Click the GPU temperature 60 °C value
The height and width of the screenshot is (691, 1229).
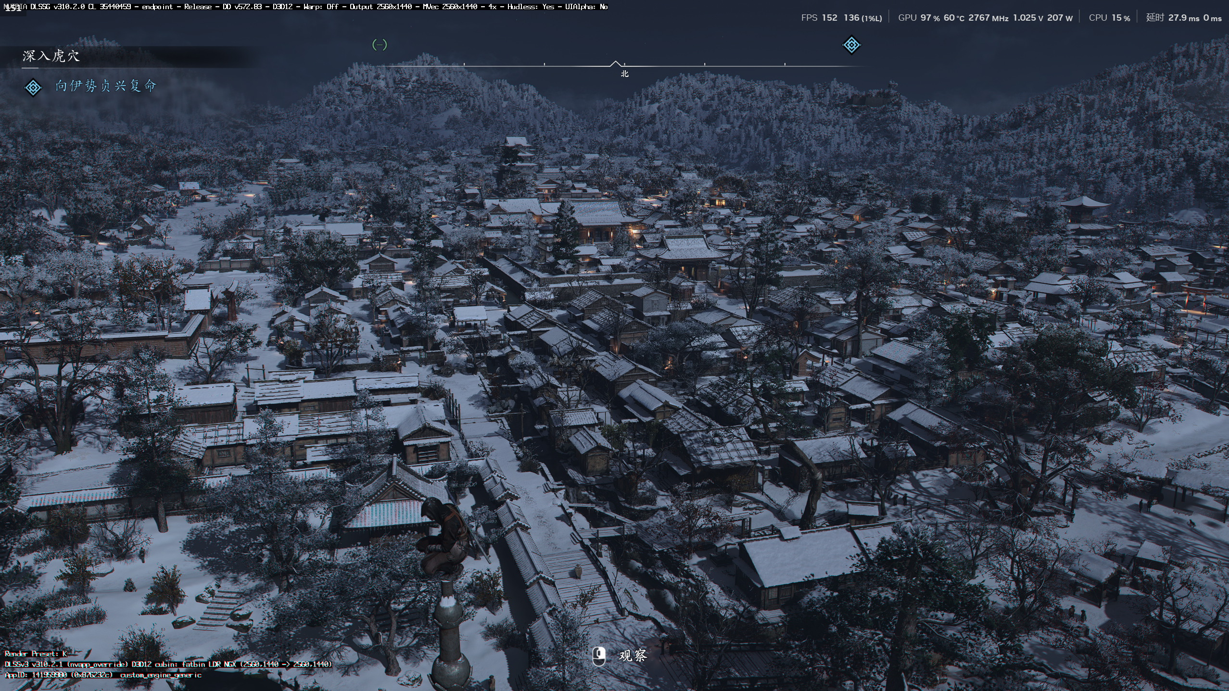954,18
